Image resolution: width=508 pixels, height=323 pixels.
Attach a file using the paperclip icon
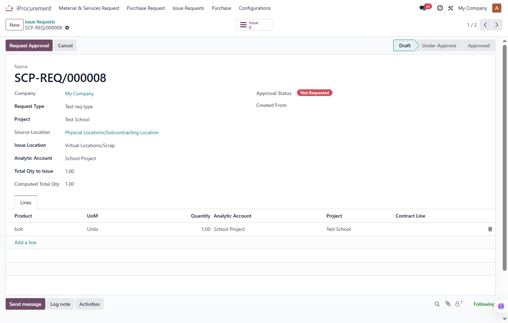pos(448,304)
